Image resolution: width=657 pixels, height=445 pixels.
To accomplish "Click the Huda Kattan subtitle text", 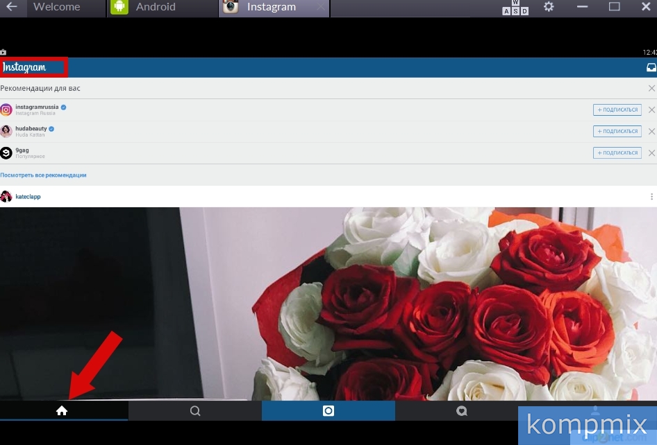I will point(30,134).
